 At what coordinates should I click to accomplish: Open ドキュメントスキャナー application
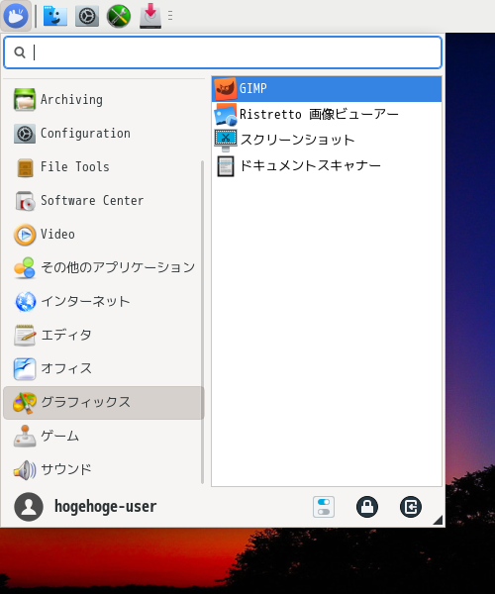pos(327,166)
